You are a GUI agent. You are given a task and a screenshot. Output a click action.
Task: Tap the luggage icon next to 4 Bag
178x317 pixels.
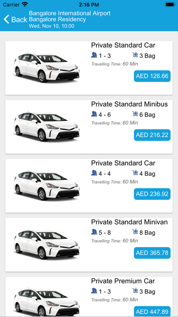coord(135,173)
